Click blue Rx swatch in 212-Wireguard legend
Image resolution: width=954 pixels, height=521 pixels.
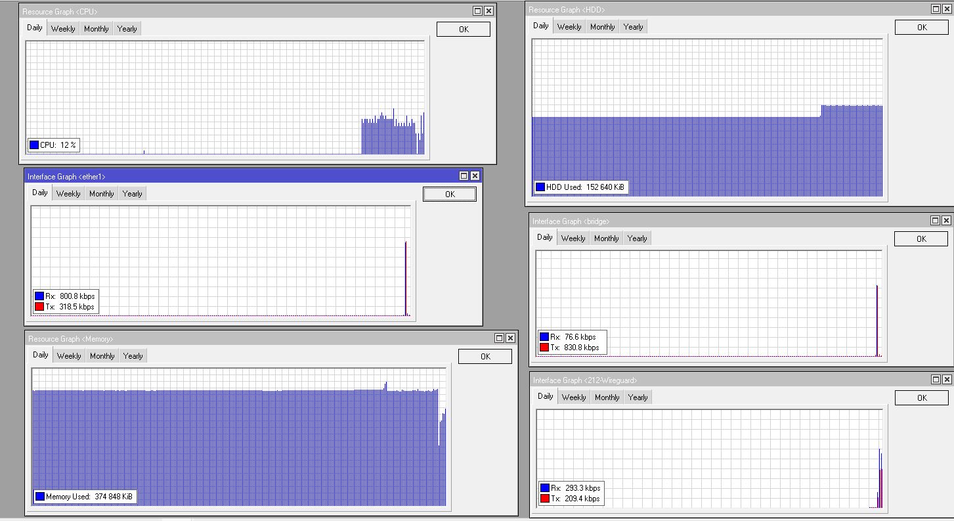click(544, 488)
